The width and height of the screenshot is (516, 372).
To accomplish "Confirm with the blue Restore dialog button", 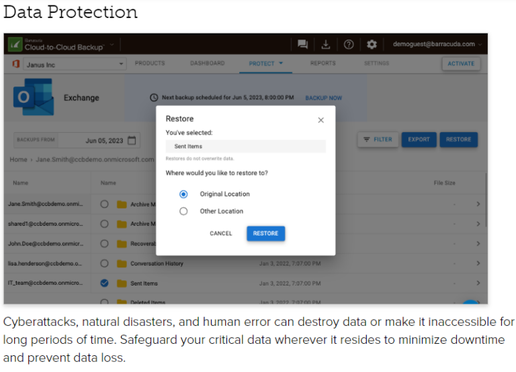I will [x=266, y=233].
